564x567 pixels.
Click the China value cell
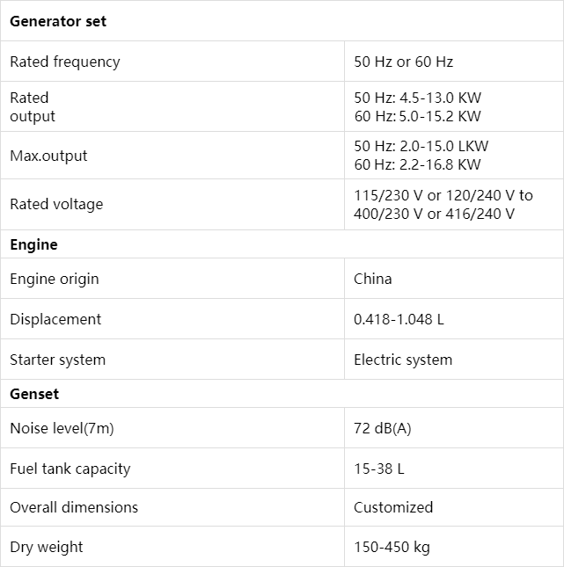pos(454,279)
